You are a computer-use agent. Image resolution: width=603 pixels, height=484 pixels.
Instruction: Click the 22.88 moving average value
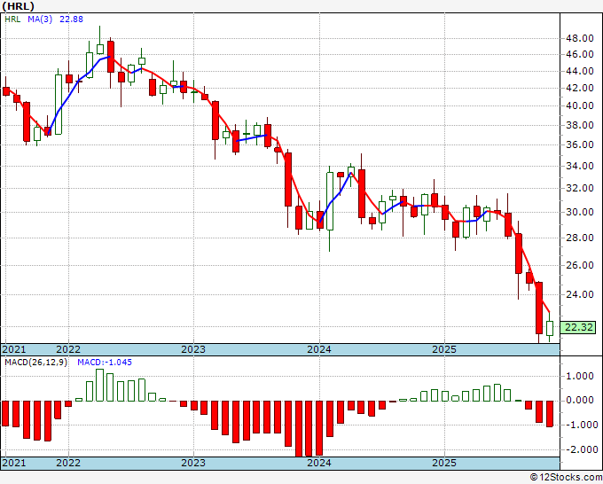(71, 20)
